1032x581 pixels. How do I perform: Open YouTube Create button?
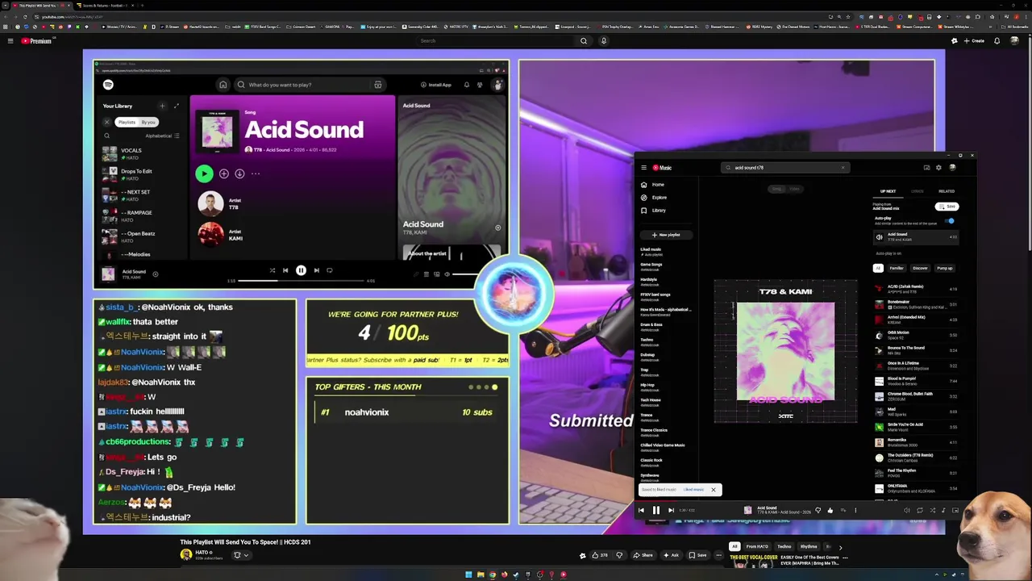point(974,41)
